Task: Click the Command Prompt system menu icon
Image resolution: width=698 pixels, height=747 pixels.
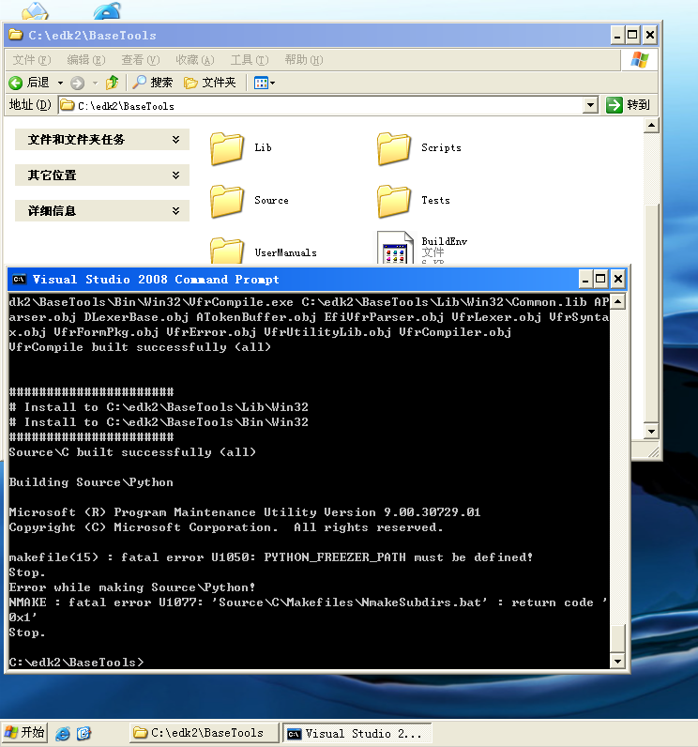Action: pos(19,279)
